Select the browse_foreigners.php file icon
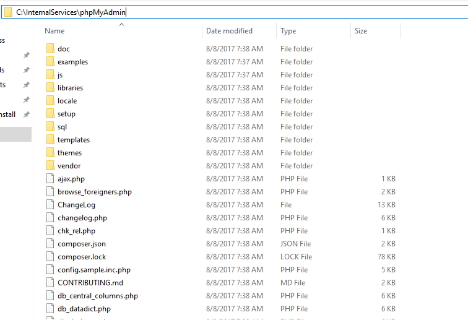The height and width of the screenshot is (320, 468). click(x=50, y=191)
